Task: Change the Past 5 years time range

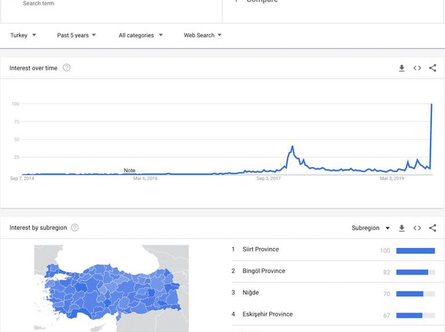Action: click(x=76, y=35)
